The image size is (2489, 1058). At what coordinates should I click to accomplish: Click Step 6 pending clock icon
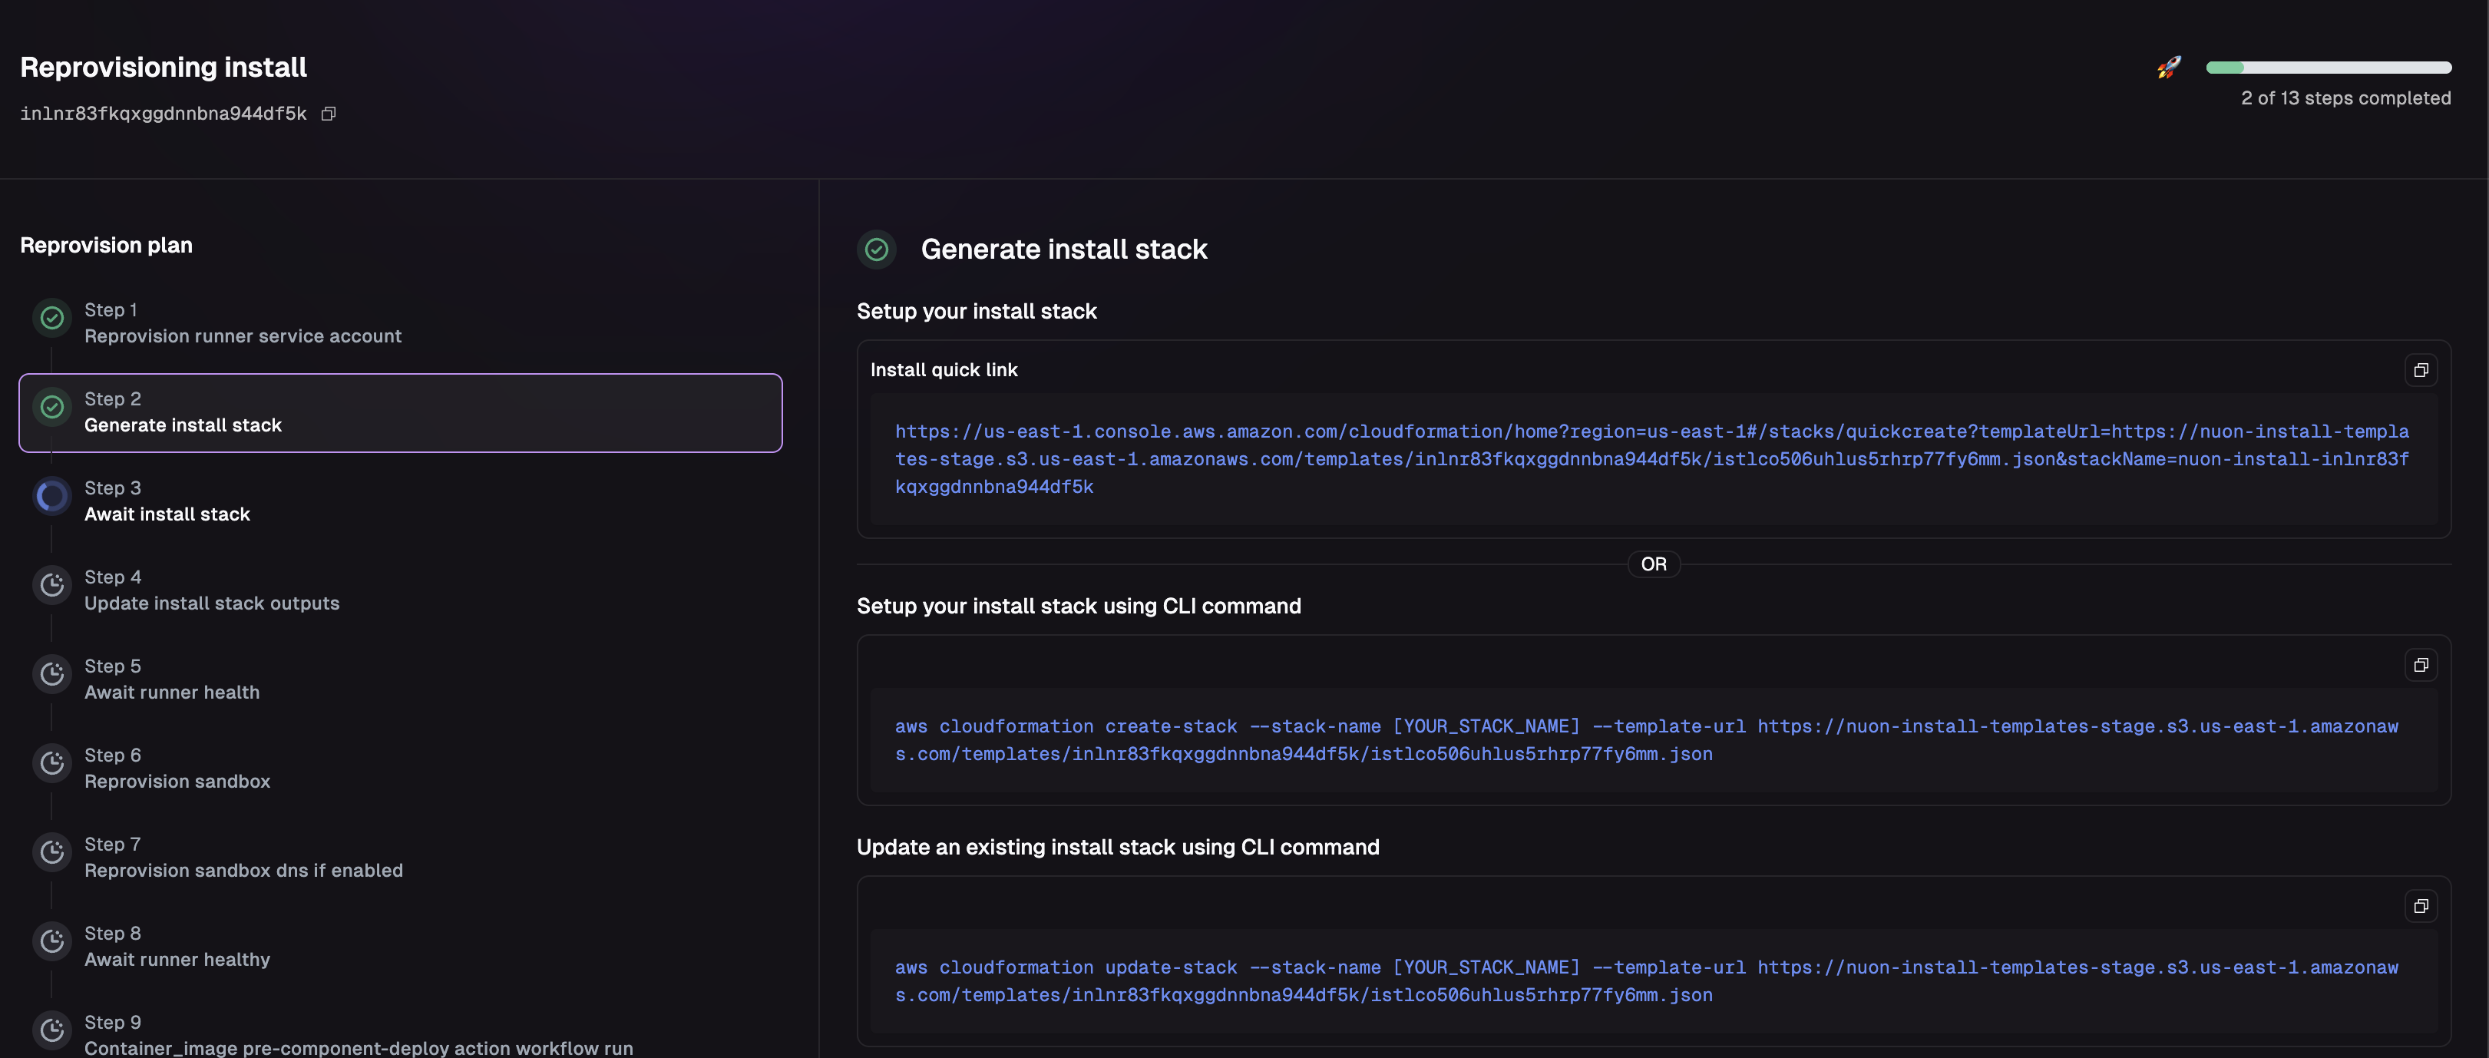pyautogui.click(x=52, y=762)
